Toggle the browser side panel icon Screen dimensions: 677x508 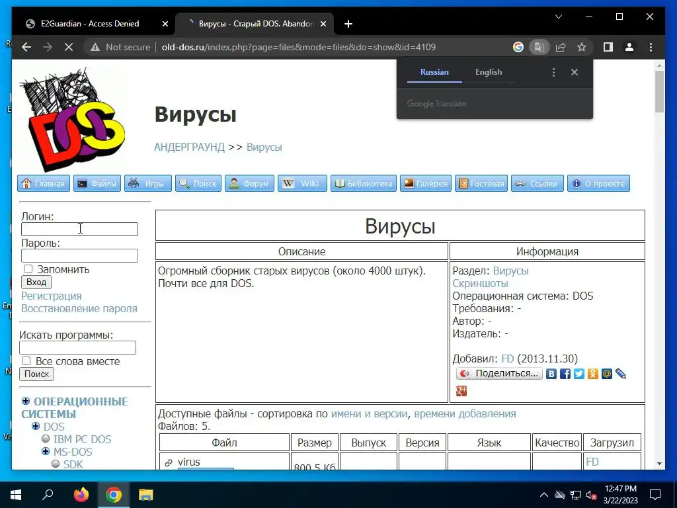608,47
